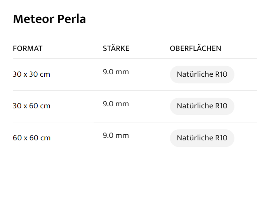Click 9.0 mm thickness in 30 x 60 row
Image resolution: width=257 pixels, height=206 pixels.
(x=116, y=104)
